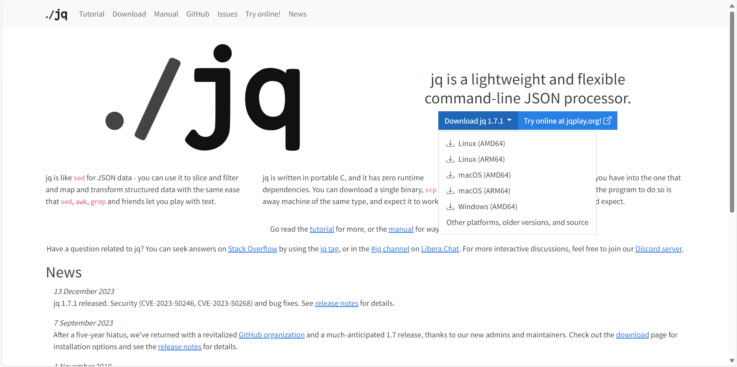The width and height of the screenshot is (737, 367).
Task: Click Try online at jqplay.org! button
Action: pyautogui.click(x=567, y=121)
